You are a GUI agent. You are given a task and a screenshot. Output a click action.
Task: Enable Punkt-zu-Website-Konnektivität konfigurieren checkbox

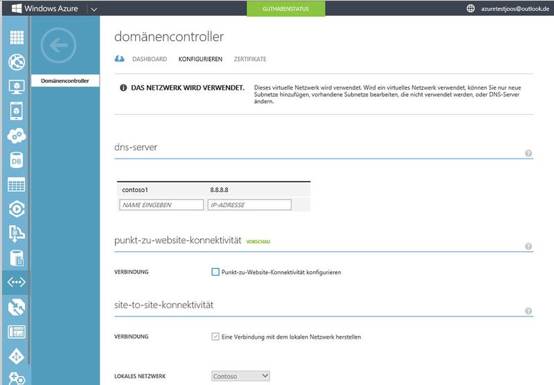(x=215, y=271)
